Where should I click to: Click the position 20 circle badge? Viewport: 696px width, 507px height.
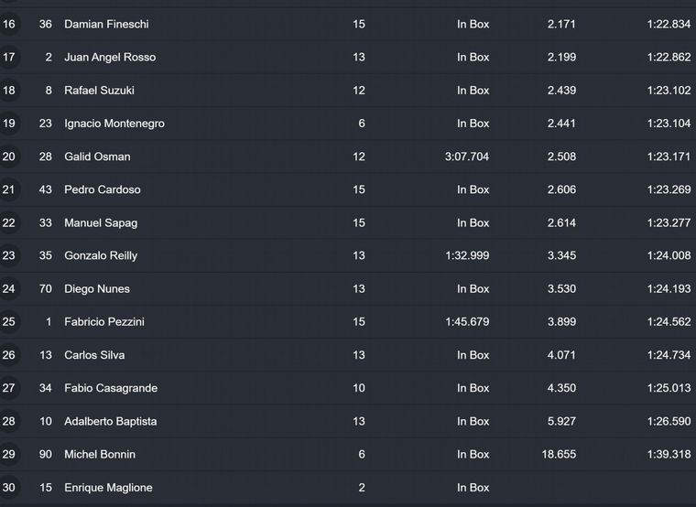tap(9, 156)
